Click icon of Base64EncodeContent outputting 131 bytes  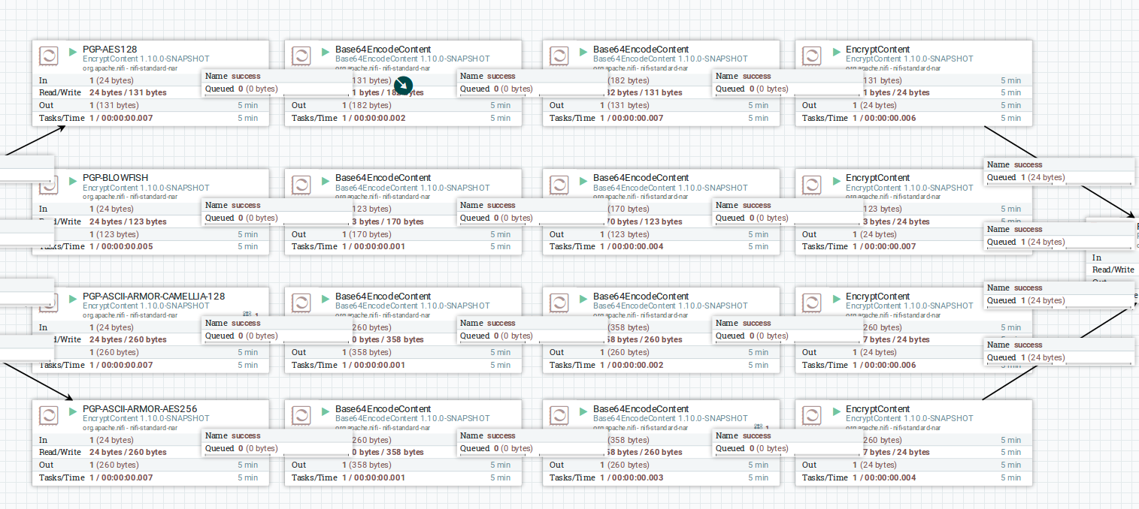559,56
